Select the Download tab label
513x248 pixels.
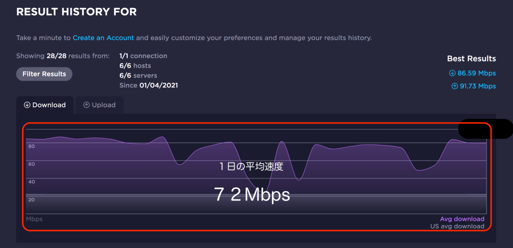[x=49, y=105]
